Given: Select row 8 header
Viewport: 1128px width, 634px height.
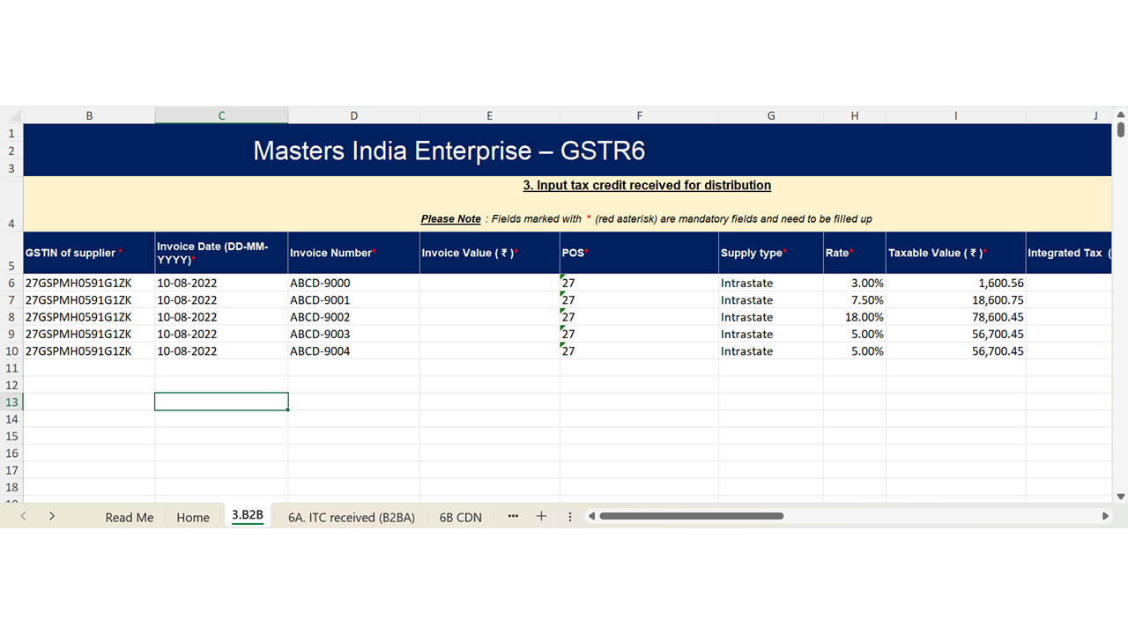Looking at the screenshot, I should (11, 317).
